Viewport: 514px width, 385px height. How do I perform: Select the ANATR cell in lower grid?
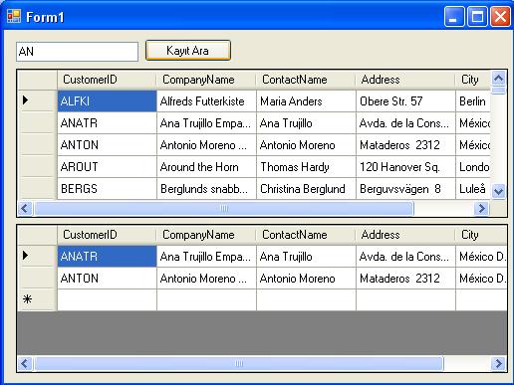[107, 256]
